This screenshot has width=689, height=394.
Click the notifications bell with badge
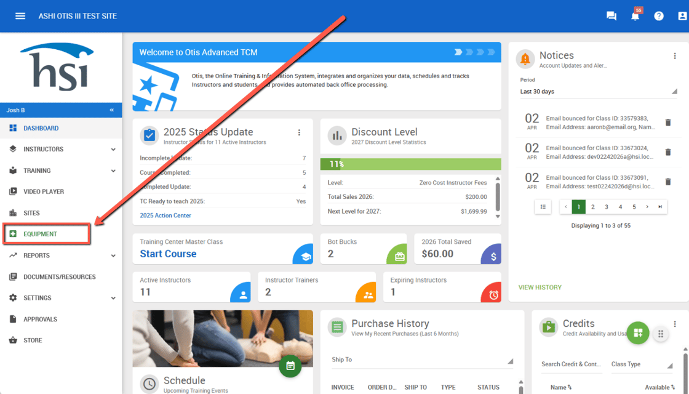pos(635,16)
